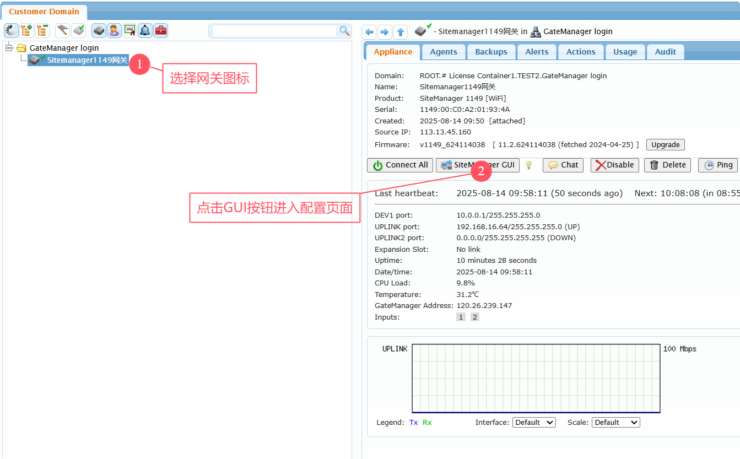
Task: Click input indicator 1
Action: pyautogui.click(x=461, y=317)
